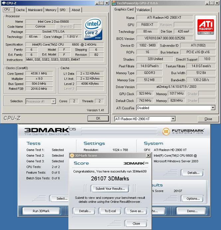Switch to the Cache tab
Viewport: 221px width, 230px height.
20,10
